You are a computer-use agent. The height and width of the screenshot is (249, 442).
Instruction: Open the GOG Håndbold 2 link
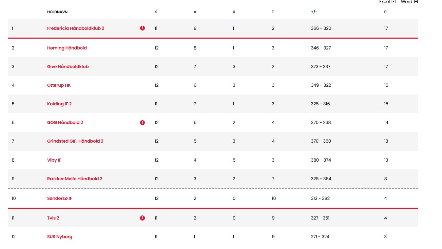pyautogui.click(x=65, y=123)
